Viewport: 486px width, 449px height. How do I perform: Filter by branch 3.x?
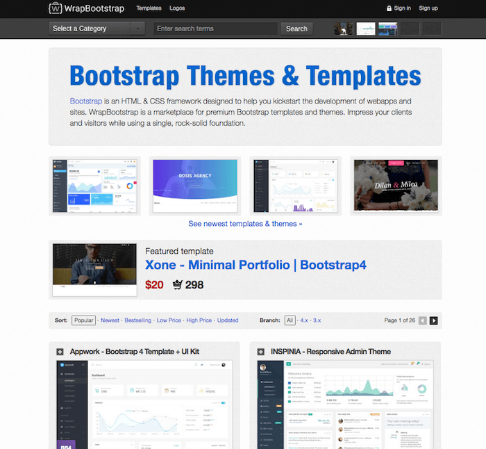point(317,320)
